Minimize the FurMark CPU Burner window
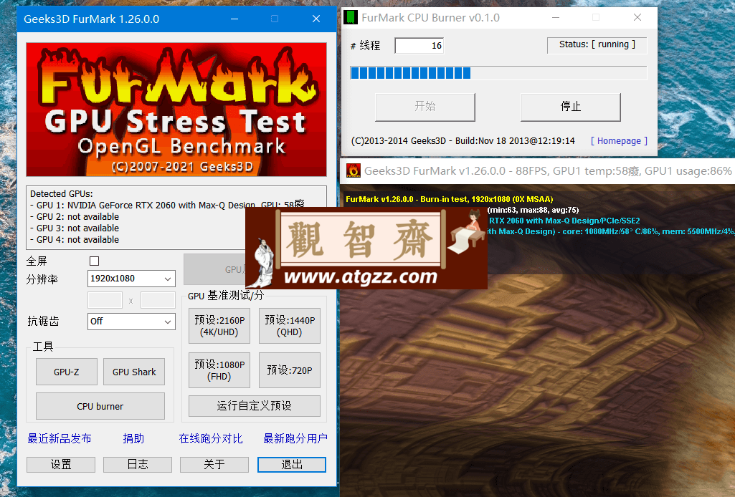 click(x=556, y=17)
